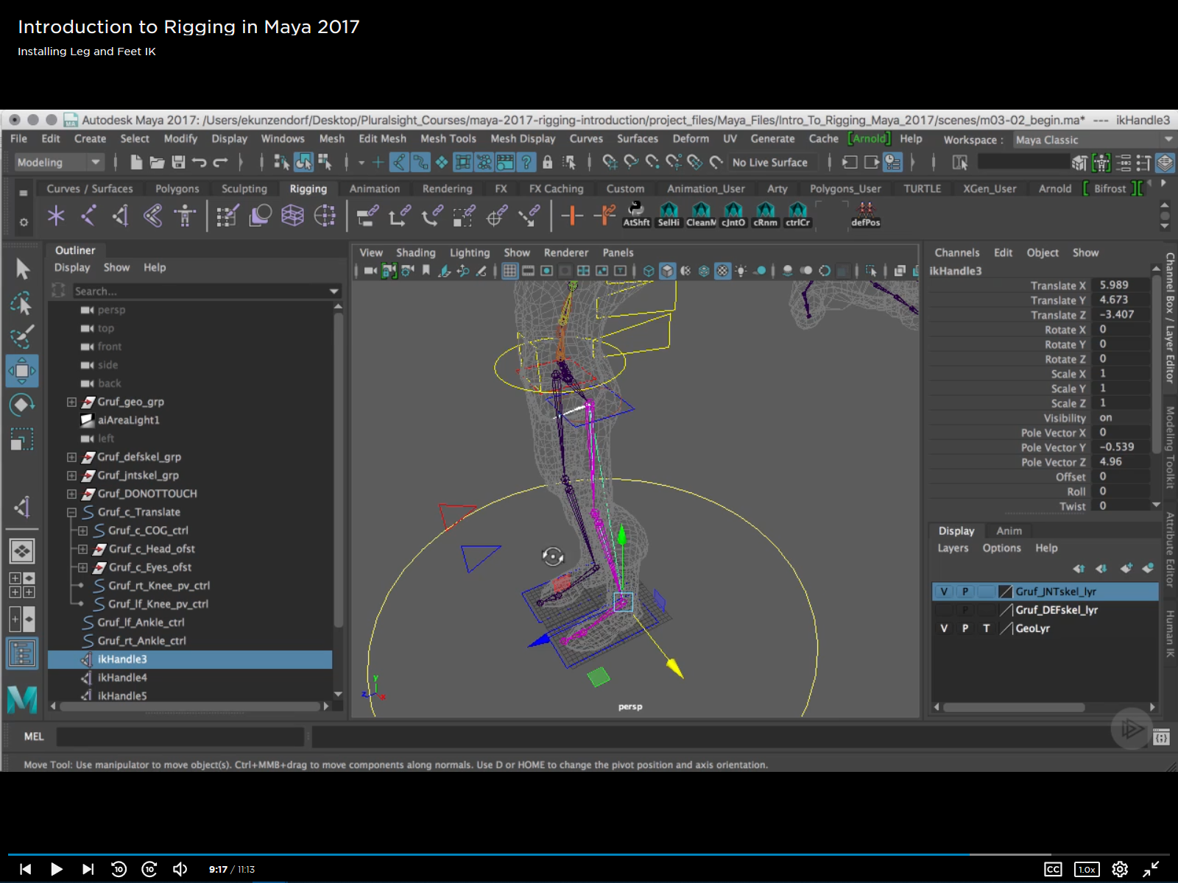Open the video player settings gear
Viewport: 1178px width, 883px height.
(x=1119, y=869)
